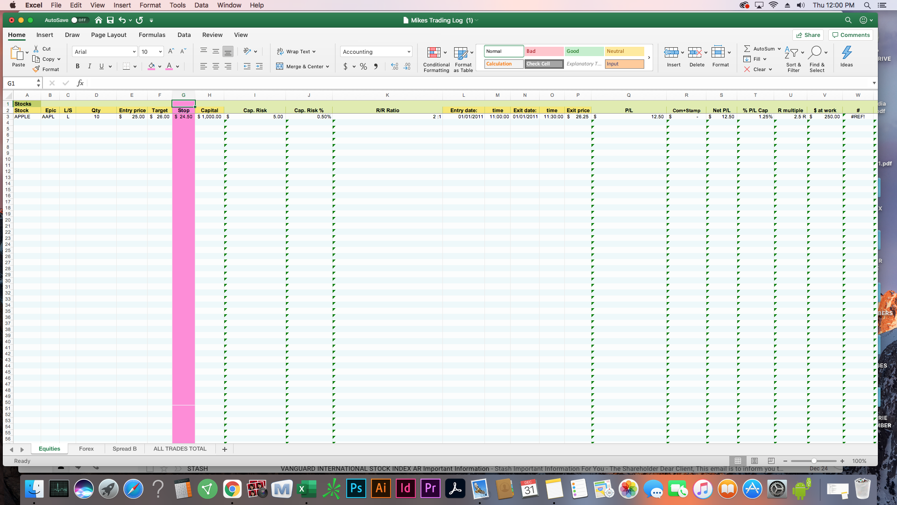This screenshot has height=505, width=897.
Task: Search the workbook with the magnifier icon
Action: tap(848, 20)
